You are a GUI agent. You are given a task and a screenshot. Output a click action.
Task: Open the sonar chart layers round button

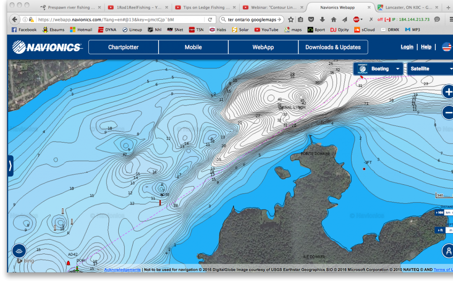coord(19,251)
